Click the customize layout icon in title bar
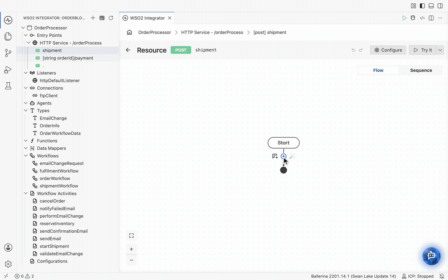The width and height of the screenshot is (448, 280). pyautogui.click(x=413, y=6)
